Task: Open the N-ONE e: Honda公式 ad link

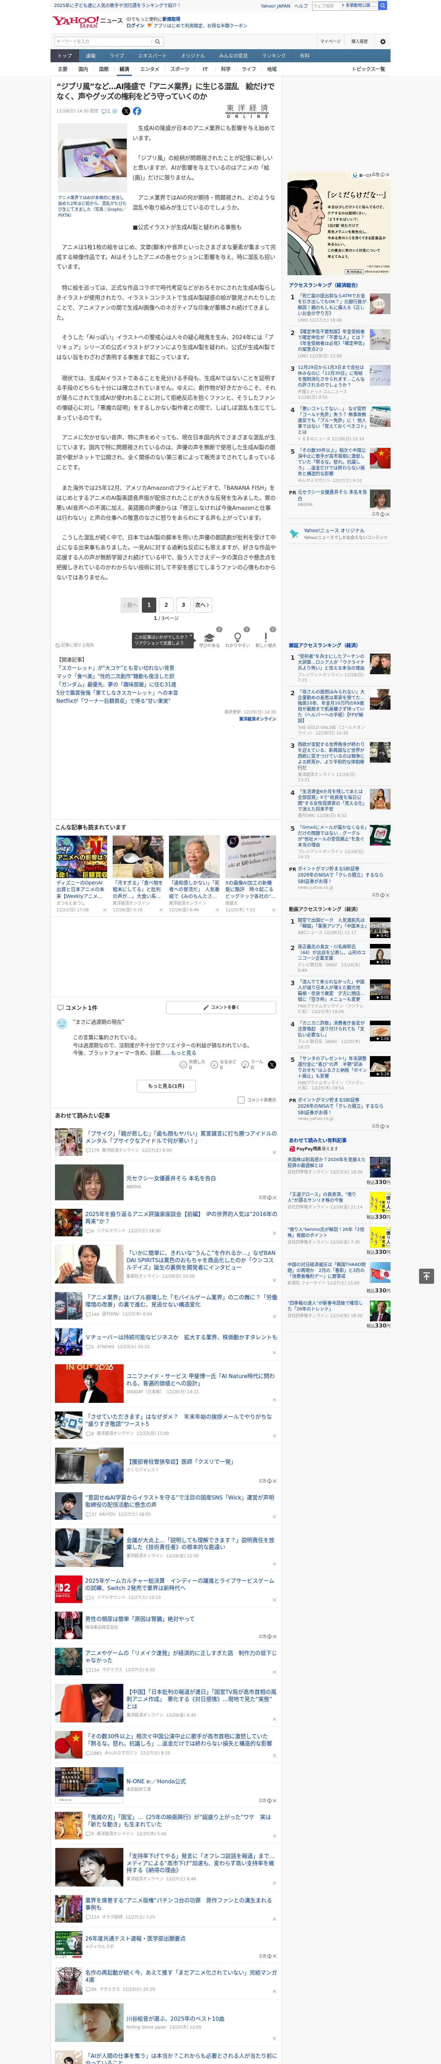Action: point(155,1781)
